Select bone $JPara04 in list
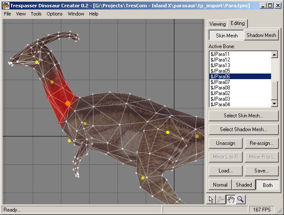Viewport: 284px width, 215px height. (x=240, y=104)
